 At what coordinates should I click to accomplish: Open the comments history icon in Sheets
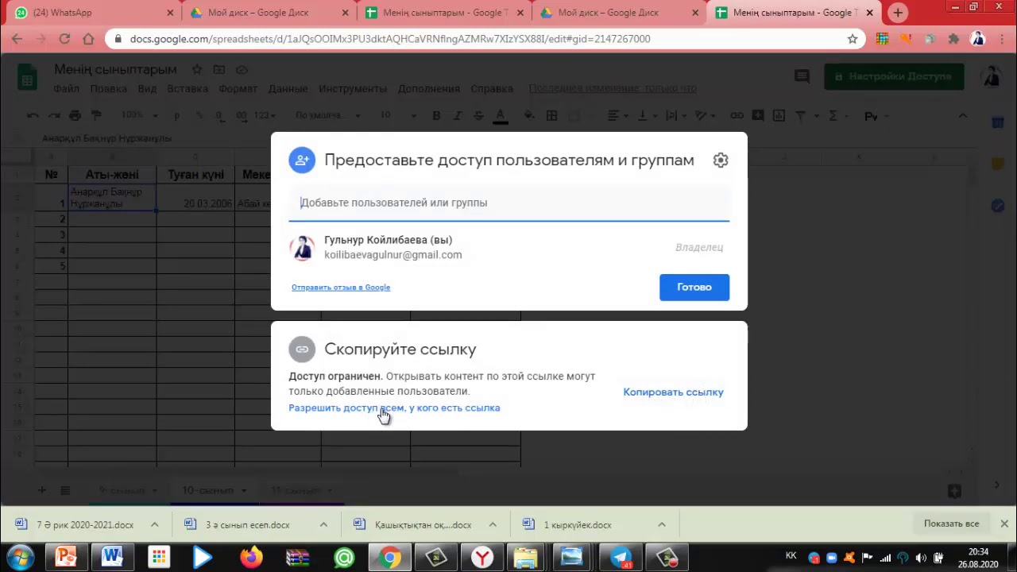click(802, 76)
